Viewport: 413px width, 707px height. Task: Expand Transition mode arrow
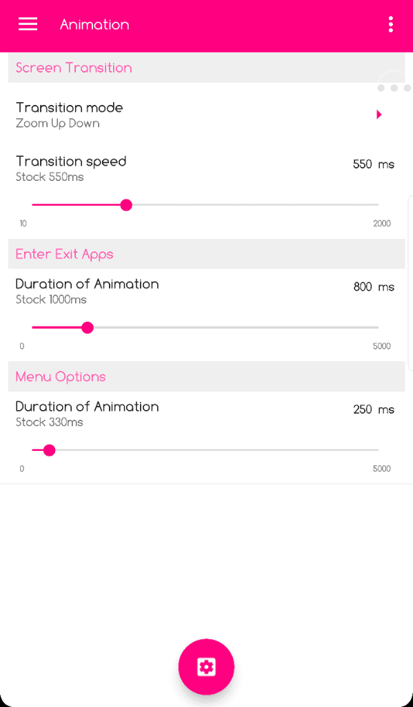pyautogui.click(x=379, y=115)
